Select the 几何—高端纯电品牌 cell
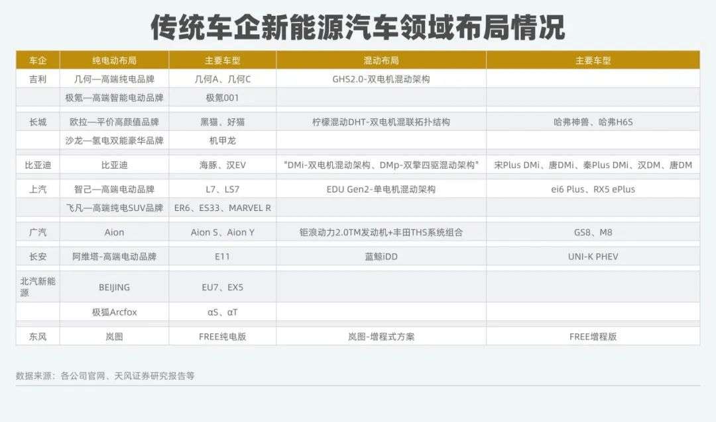716x422 pixels. [114, 79]
